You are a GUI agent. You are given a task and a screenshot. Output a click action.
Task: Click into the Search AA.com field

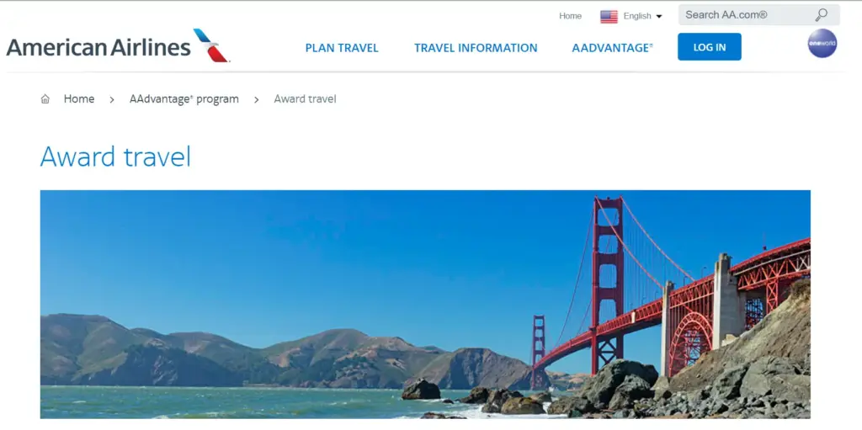(x=758, y=15)
